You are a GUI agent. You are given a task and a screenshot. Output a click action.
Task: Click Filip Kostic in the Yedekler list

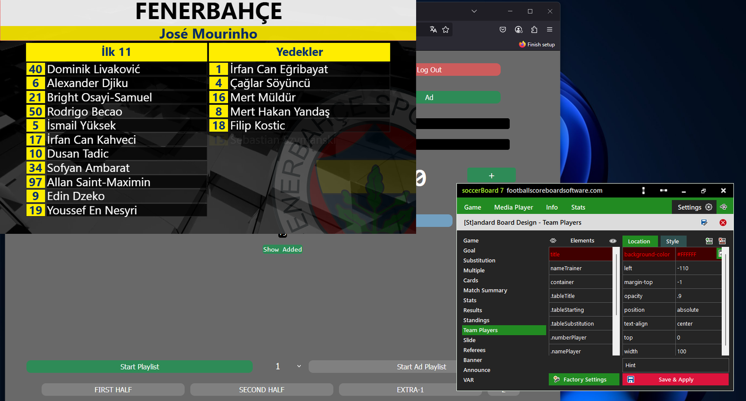(x=258, y=126)
